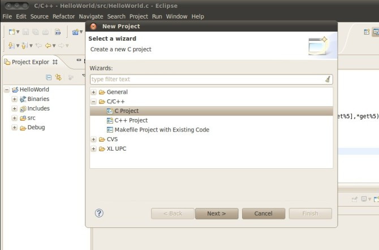Click the < Back button
Screen dimensions: 379x250
[173, 213]
